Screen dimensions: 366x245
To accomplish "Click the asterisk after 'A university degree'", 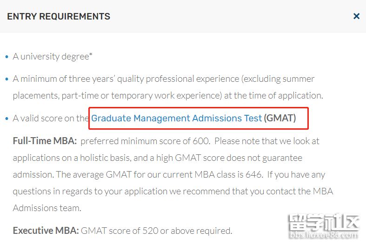I will pos(91,55).
